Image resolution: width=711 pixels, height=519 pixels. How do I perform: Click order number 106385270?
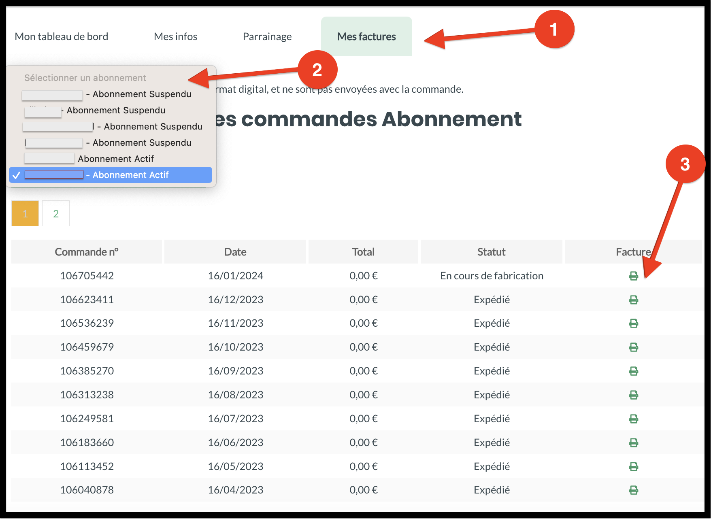[x=87, y=371]
